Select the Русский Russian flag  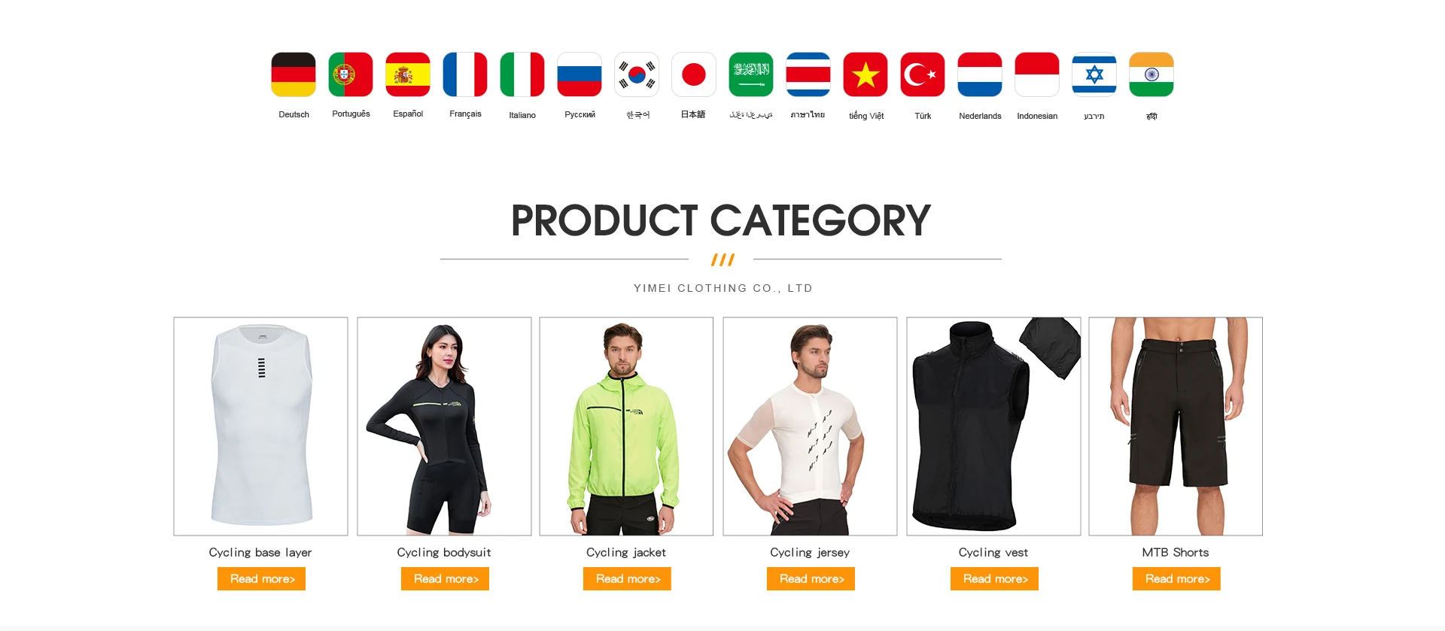580,74
